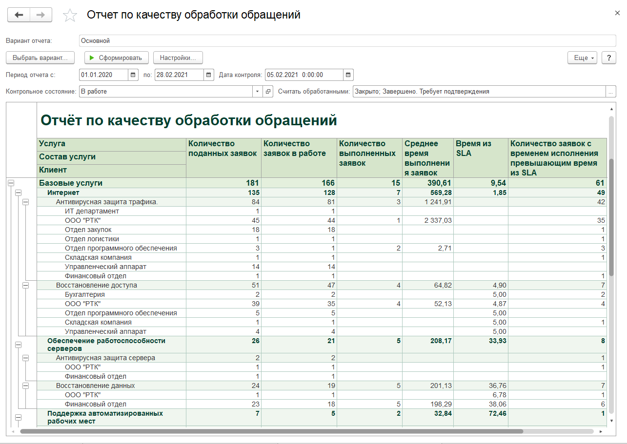The image size is (627, 444).
Task: Open the Контрольное состояние dropdown list
Action: coord(258,92)
